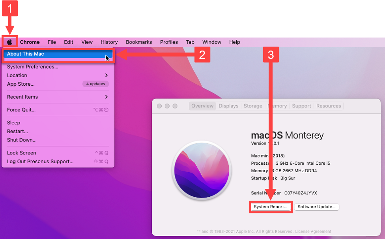Switch to the Displays tab
Viewport: 385px width, 239px height.
pyautogui.click(x=229, y=106)
